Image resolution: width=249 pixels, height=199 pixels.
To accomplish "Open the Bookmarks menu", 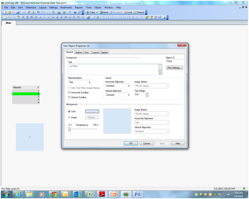I will tap(66, 8).
